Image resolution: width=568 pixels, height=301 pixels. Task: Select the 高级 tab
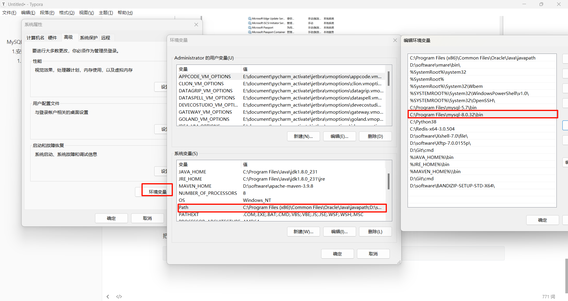click(x=68, y=37)
